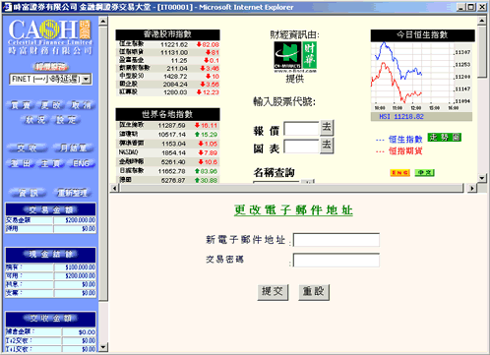Focus the 交易密碼 password field

(x=337, y=261)
